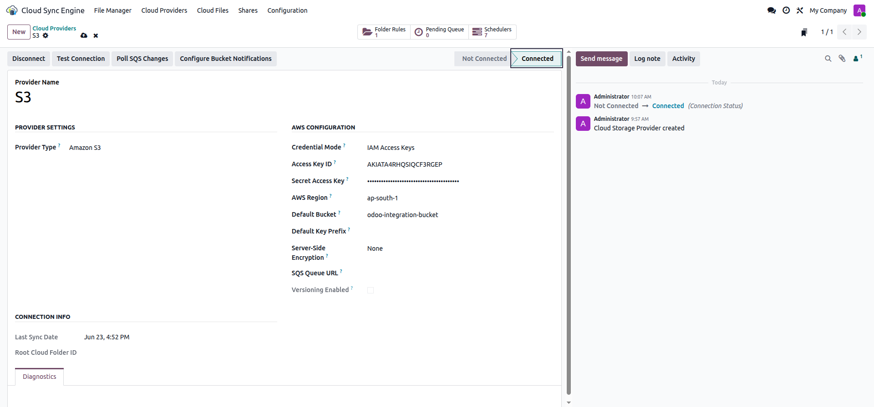Click Configure Bucket Notifications button
The height and width of the screenshot is (407, 874).
point(225,59)
